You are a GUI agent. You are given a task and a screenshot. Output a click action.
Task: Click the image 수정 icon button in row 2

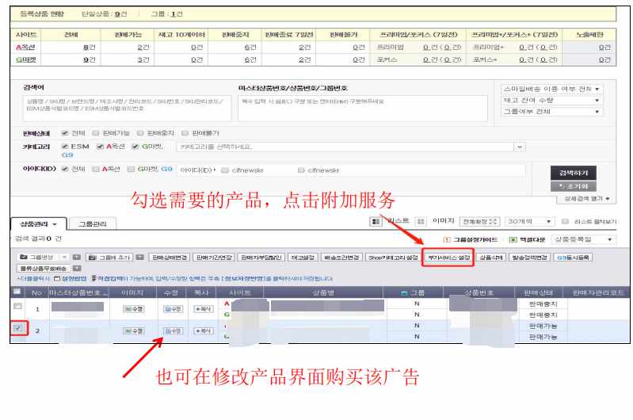(133, 331)
